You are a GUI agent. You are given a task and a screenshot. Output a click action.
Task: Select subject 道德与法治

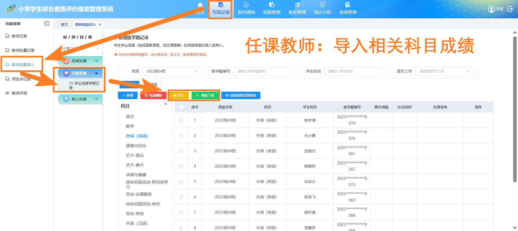(136, 146)
